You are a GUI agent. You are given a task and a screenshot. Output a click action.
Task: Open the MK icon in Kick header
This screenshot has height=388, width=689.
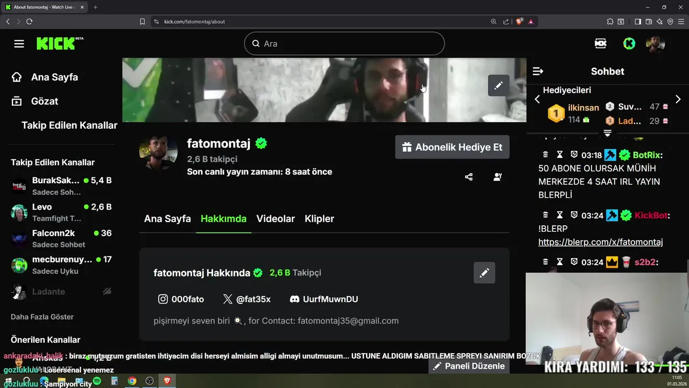point(601,44)
